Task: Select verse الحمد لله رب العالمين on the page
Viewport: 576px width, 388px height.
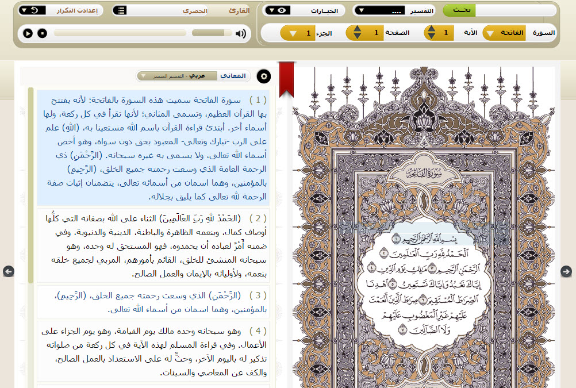Action: point(425,253)
